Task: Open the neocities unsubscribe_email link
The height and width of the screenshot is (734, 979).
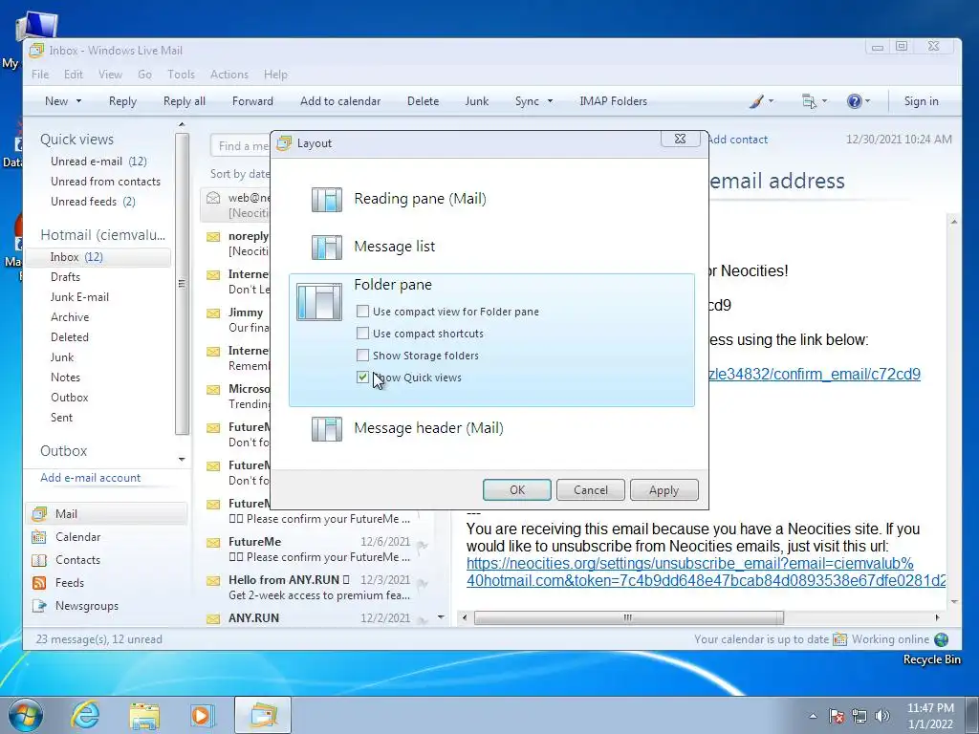Action: pyautogui.click(x=706, y=572)
